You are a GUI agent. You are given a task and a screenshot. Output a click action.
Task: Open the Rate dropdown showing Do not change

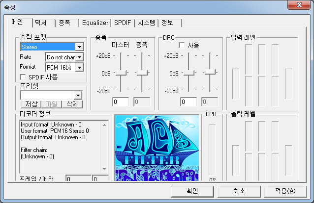point(80,57)
